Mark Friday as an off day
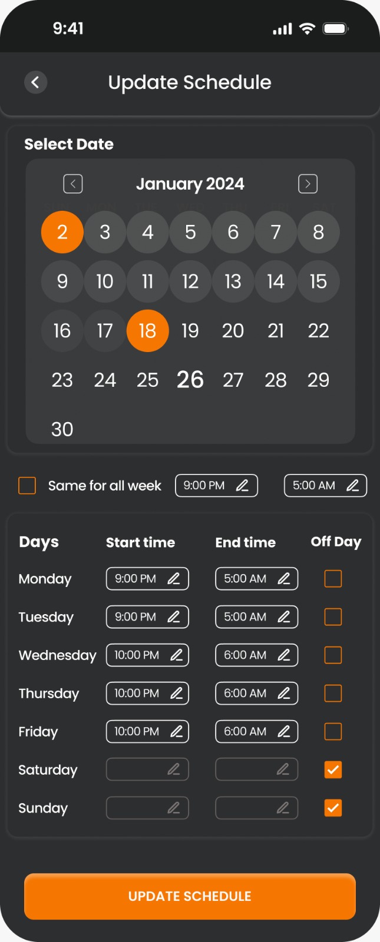This screenshot has height=942, width=380. pos(333,732)
